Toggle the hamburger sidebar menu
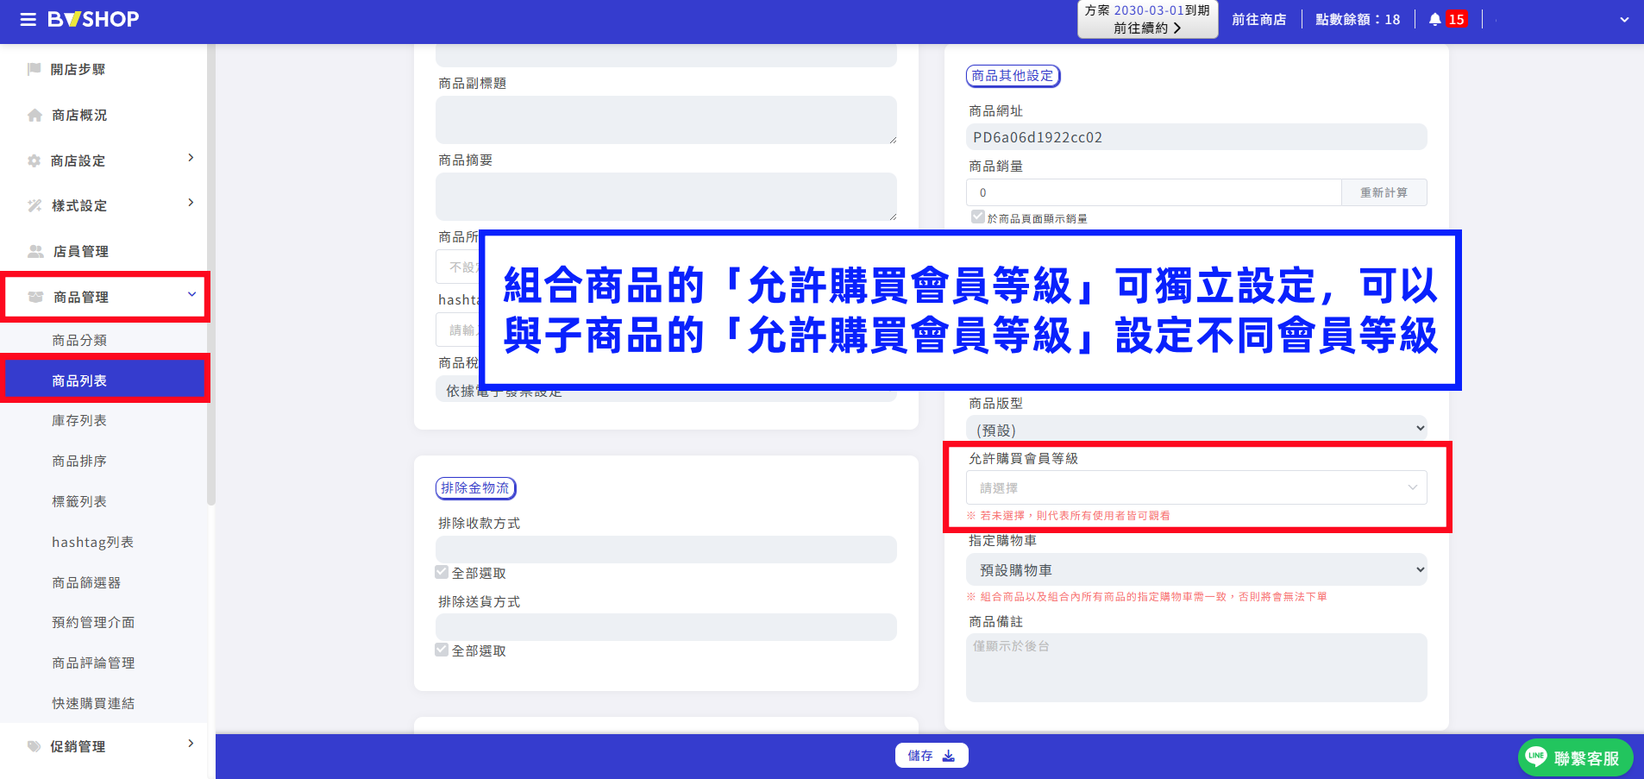 (28, 19)
